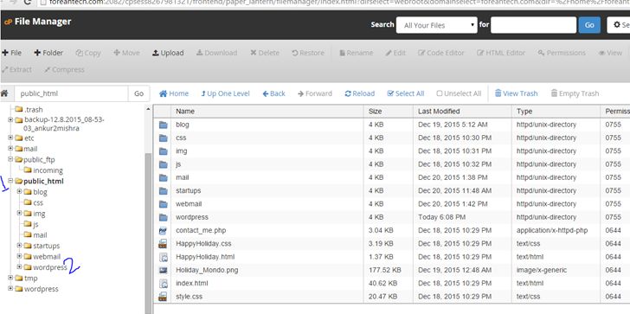630x314 pixels.
Task: Reload the file listing
Action: [x=360, y=93]
